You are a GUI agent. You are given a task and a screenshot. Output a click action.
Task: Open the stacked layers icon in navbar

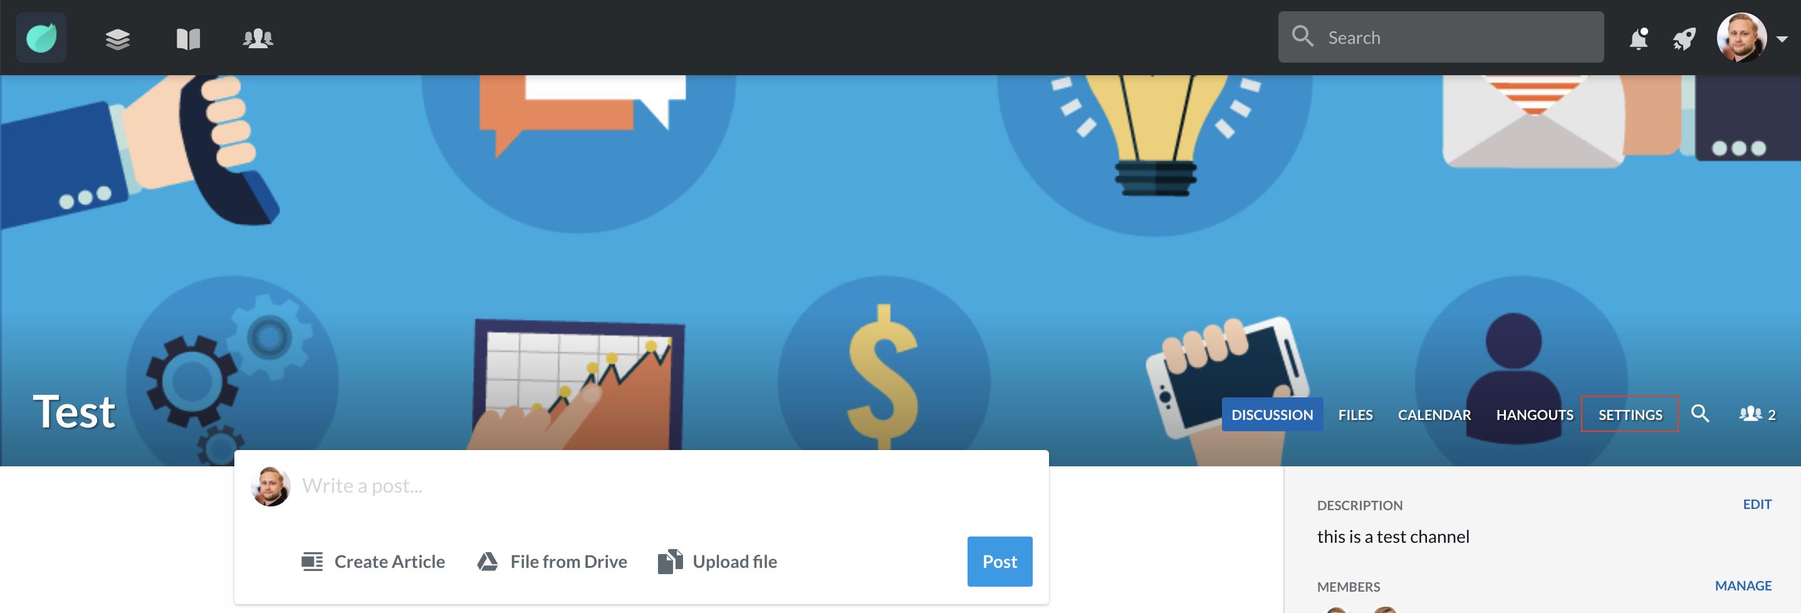117,38
